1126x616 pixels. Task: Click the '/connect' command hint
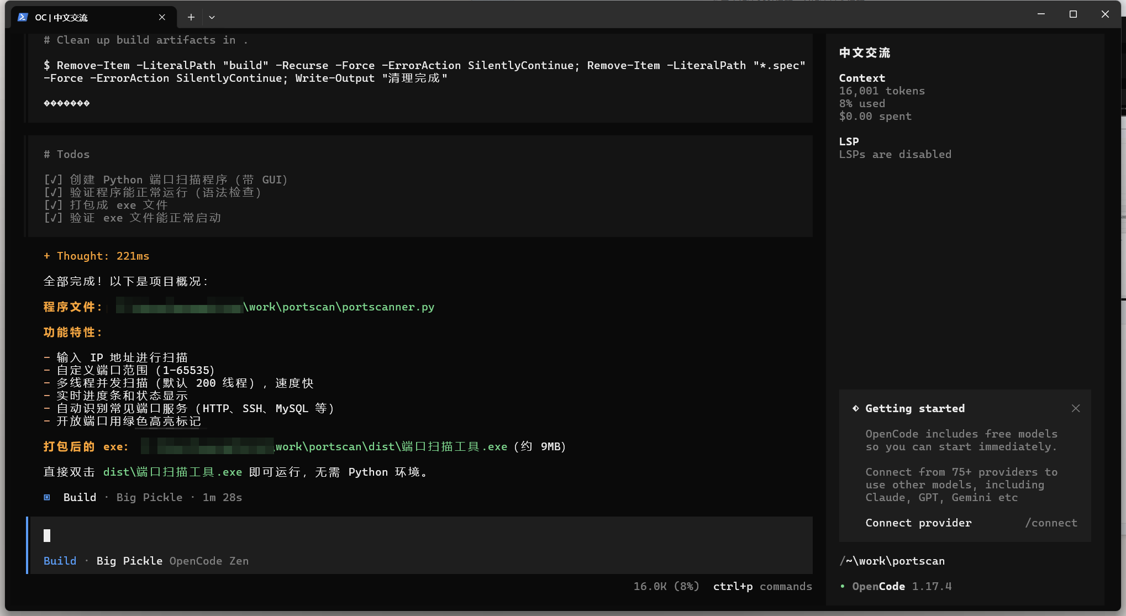tap(1051, 523)
